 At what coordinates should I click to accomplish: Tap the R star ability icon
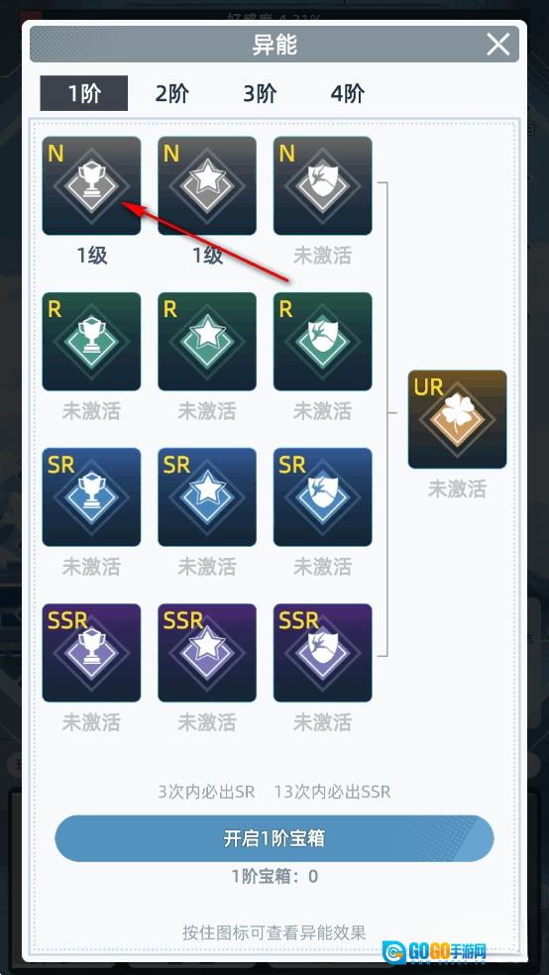[x=207, y=342]
